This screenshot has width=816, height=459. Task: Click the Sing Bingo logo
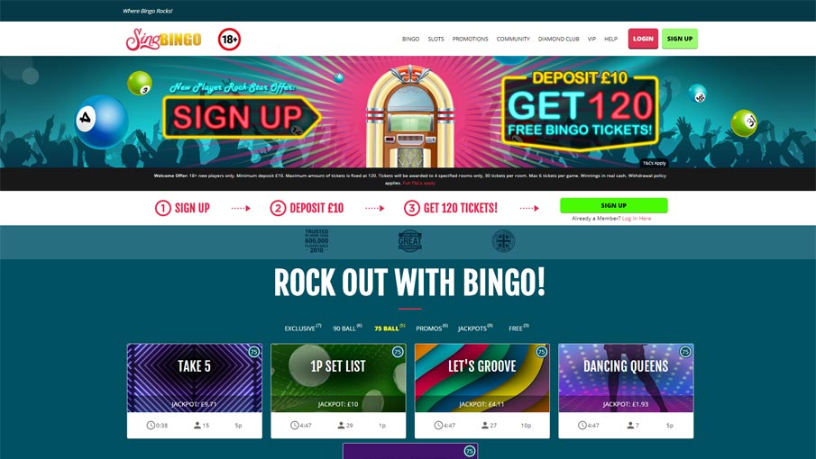coord(163,39)
